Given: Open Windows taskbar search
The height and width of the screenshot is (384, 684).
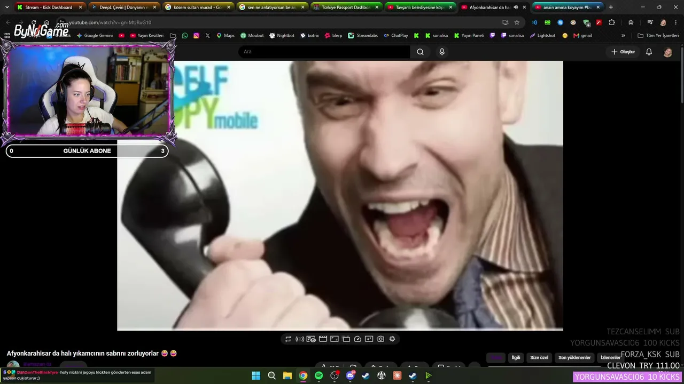Looking at the screenshot, I should 271,375.
